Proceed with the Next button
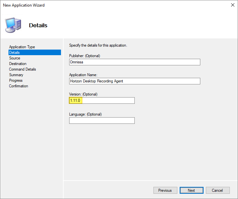Viewport: 238px width, 199px height. (191, 190)
